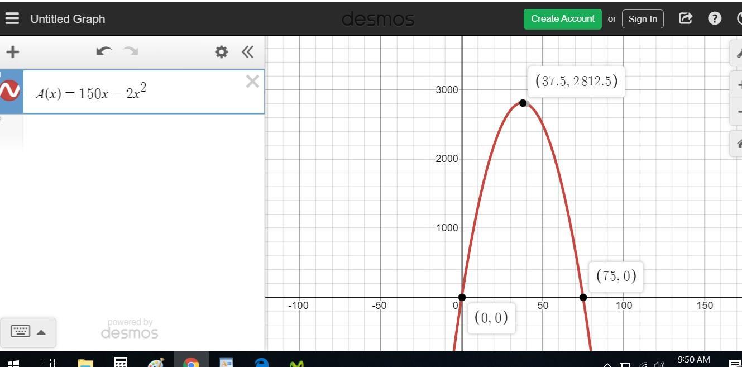Click the Share Graph icon
Screen dimensions: 742x367
[x=686, y=18]
